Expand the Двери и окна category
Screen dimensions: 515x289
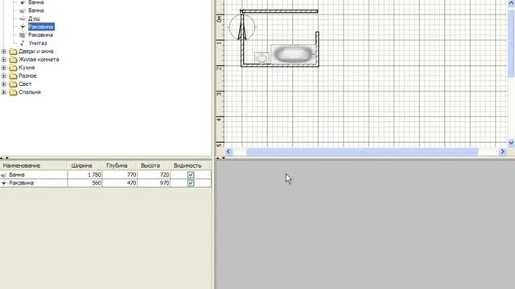pyautogui.click(x=4, y=51)
